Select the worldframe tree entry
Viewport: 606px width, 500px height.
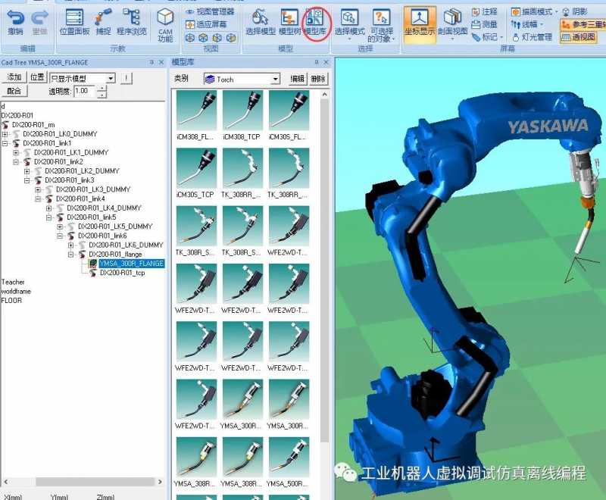pyautogui.click(x=16, y=292)
